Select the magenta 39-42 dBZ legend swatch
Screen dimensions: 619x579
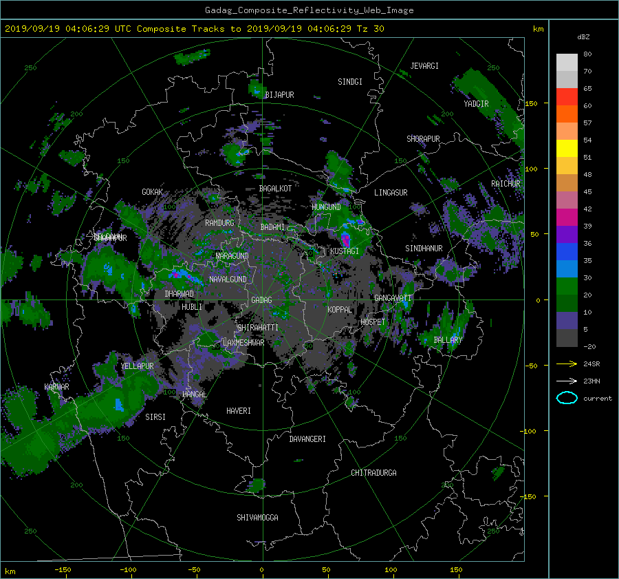(x=567, y=218)
